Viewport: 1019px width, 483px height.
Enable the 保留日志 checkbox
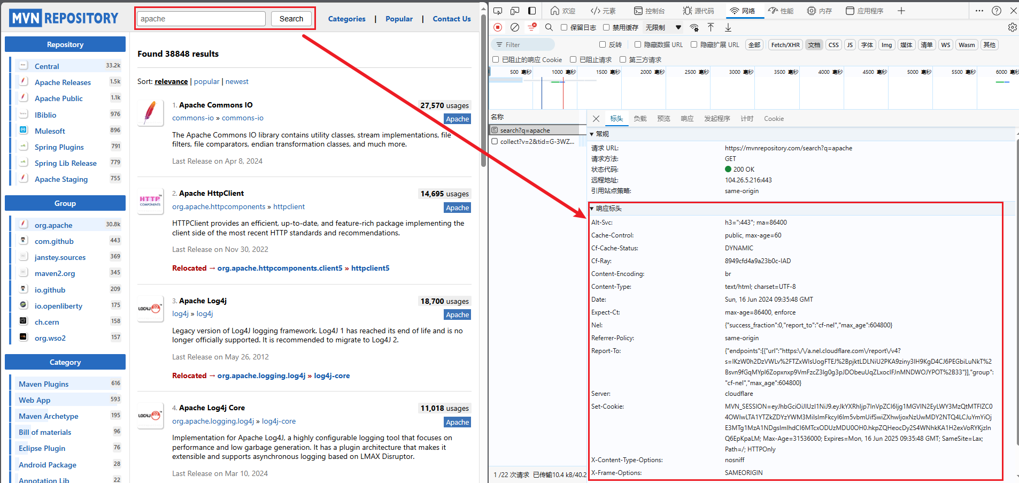coord(564,27)
